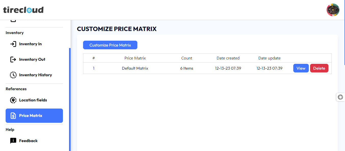Click the Inventory In arrow icon
Screen dimensions: 345x151
click(13, 44)
